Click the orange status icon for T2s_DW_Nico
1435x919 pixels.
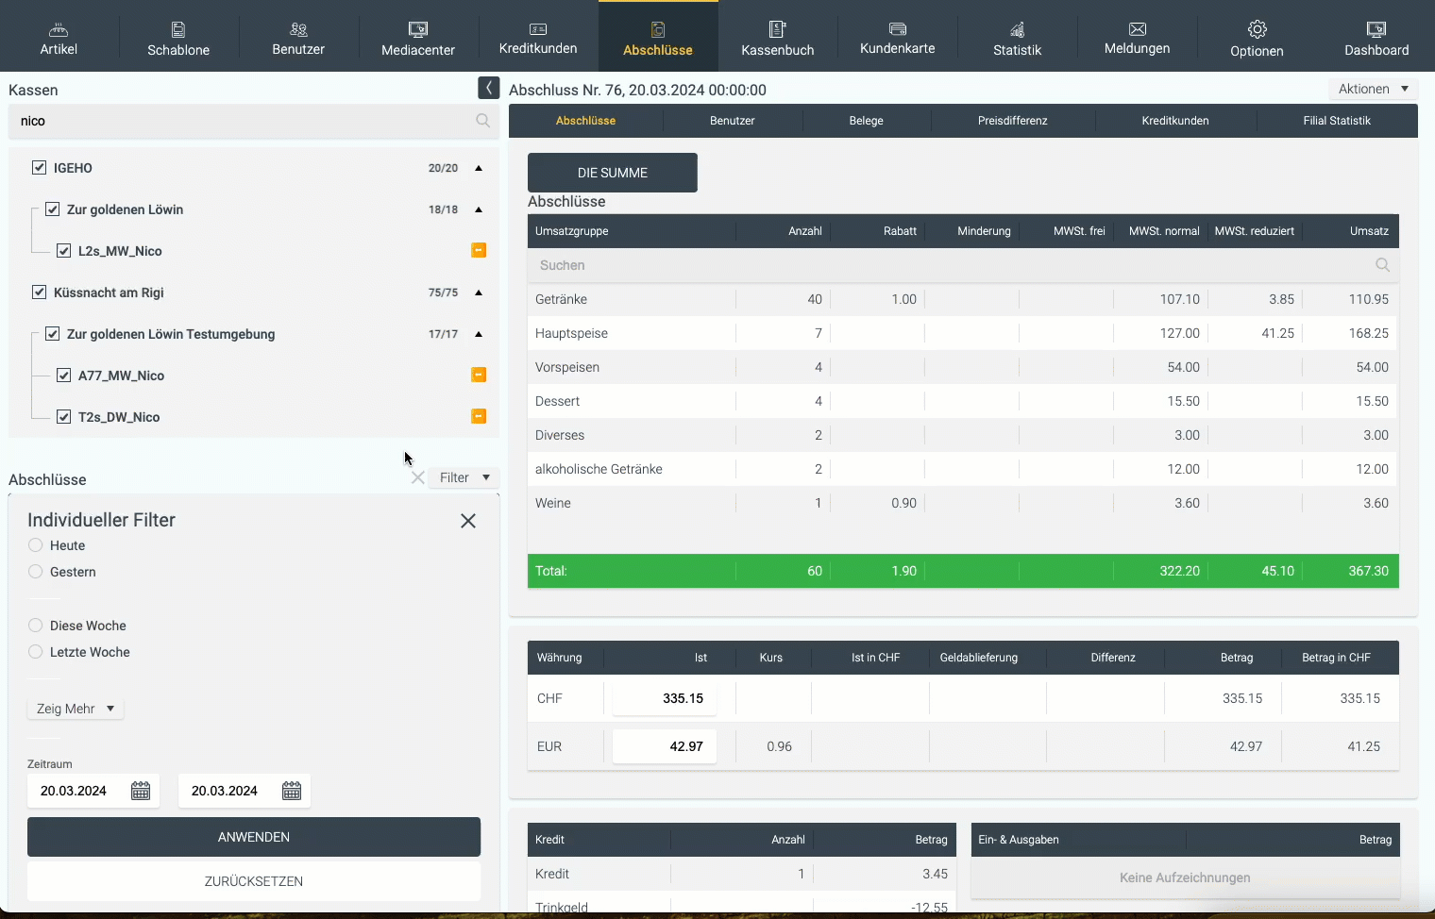479,416
